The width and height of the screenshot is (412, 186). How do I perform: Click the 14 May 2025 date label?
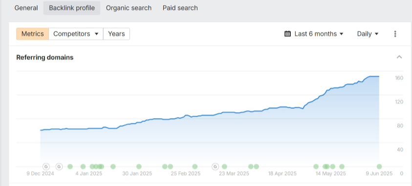(330, 174)
